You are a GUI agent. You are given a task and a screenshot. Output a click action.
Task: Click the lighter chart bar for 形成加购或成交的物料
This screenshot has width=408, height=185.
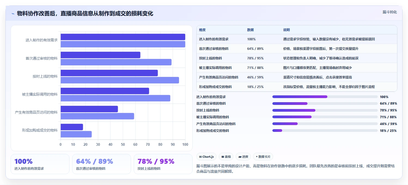pos(76,134)
